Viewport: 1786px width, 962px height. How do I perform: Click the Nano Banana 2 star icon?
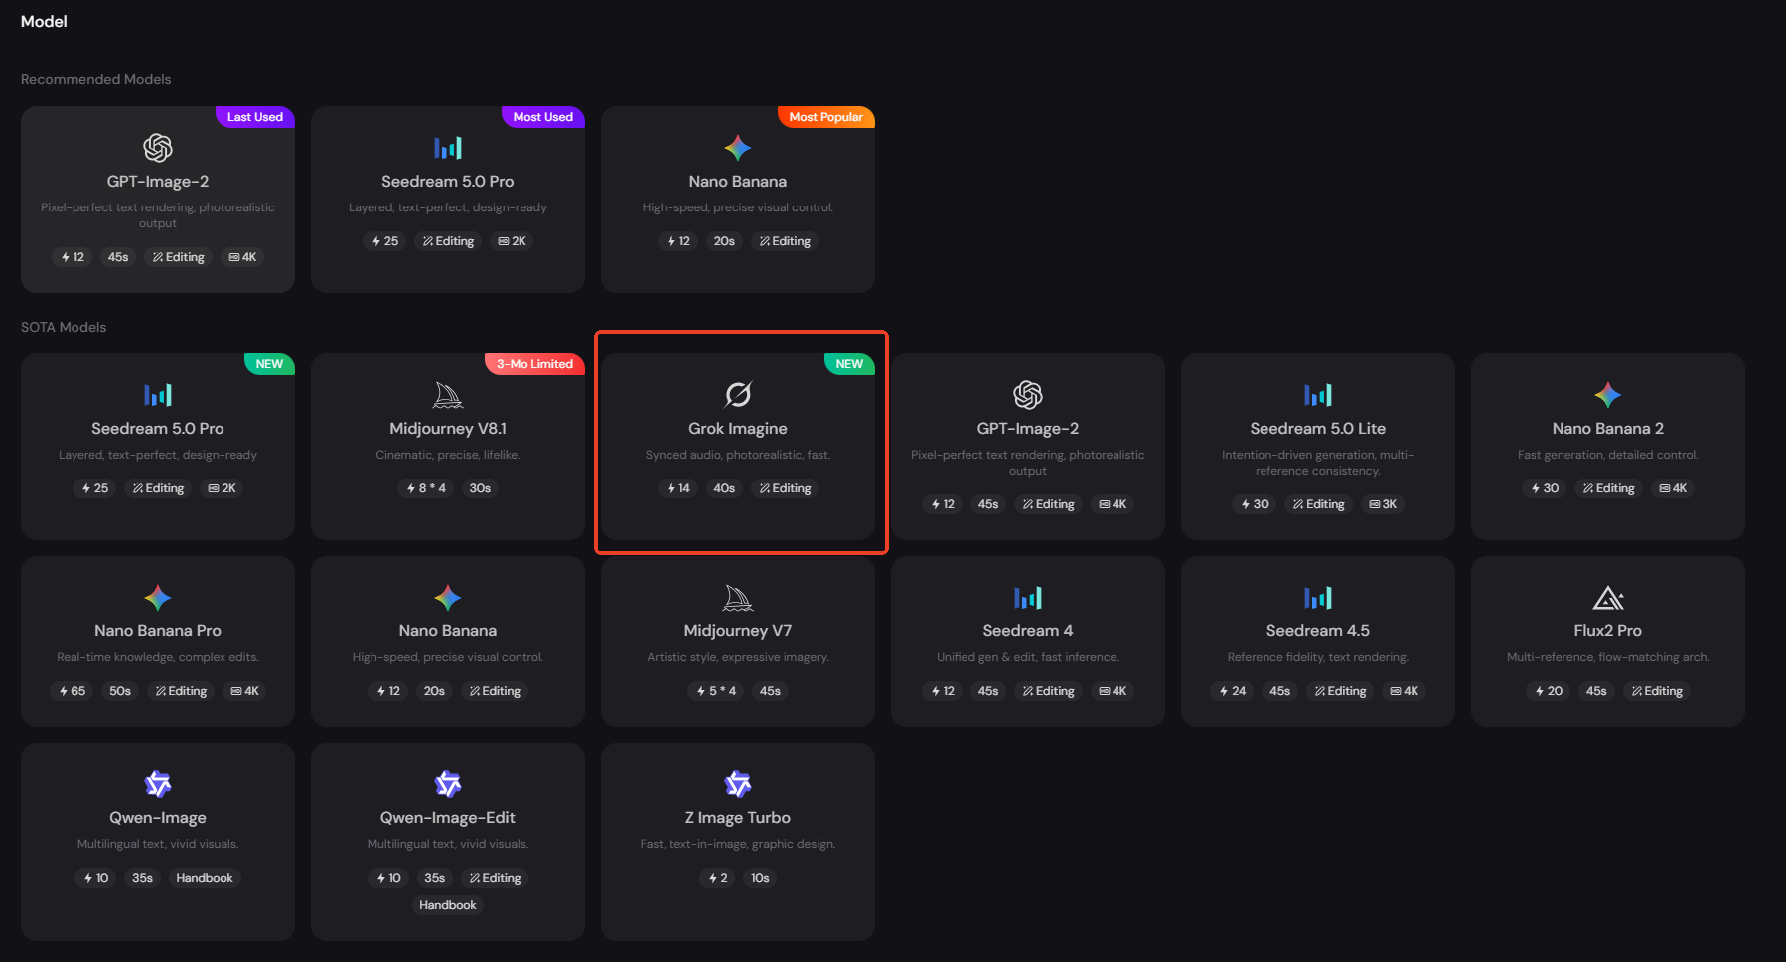click(1608, 395)
